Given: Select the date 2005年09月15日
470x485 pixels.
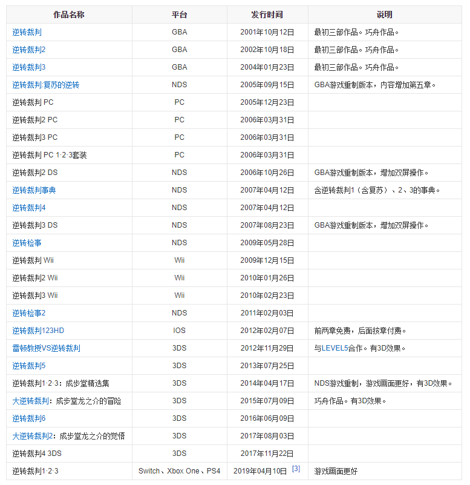Looking at the screenshot, I should point(267,85).
